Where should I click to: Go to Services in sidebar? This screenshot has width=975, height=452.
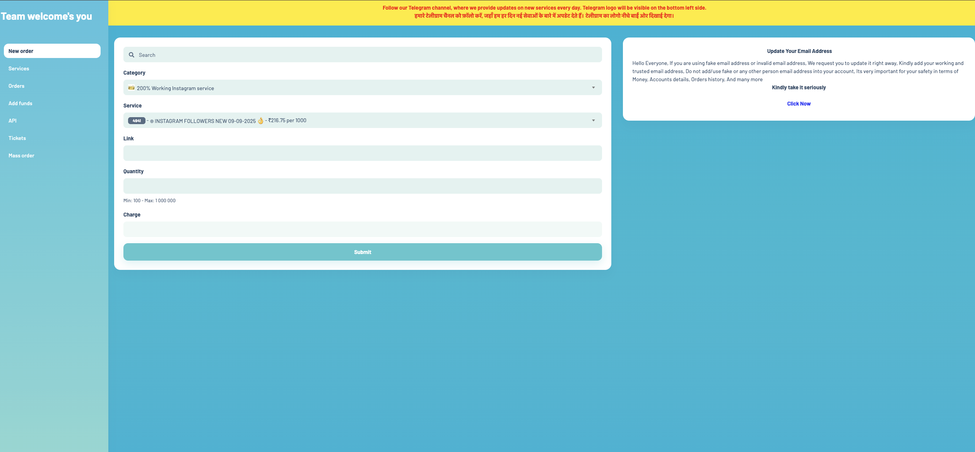tap(19, 68)
